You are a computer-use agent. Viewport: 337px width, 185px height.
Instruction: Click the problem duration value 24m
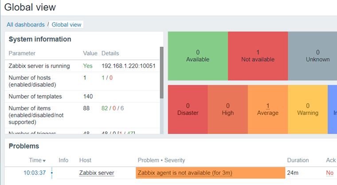pos(293,173)
